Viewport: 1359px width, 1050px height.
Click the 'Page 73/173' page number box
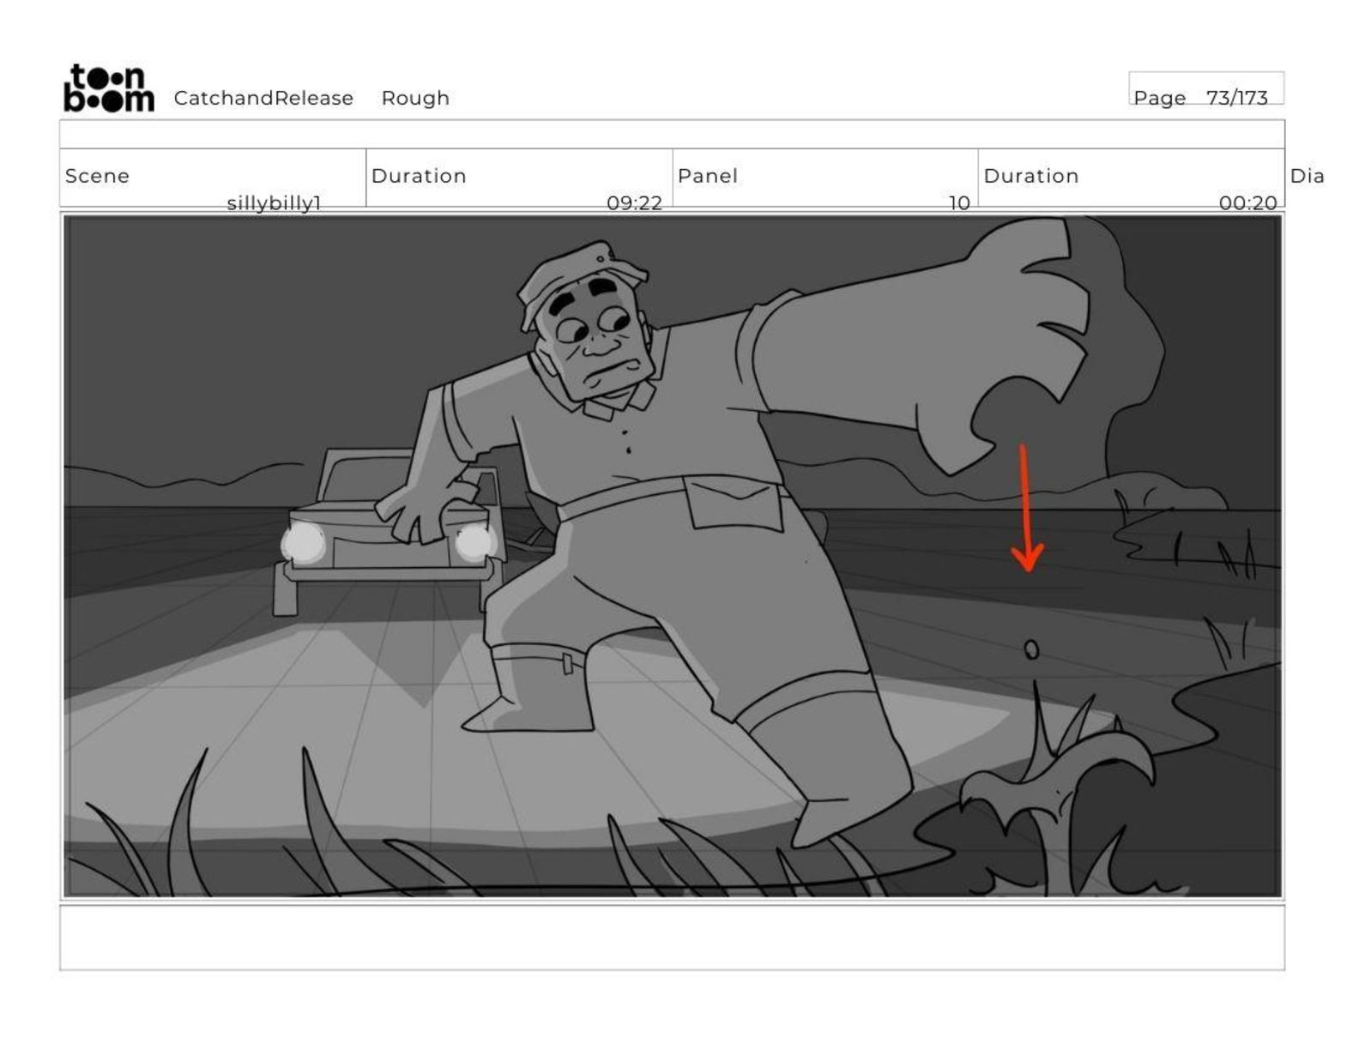tap(1205, 88)
